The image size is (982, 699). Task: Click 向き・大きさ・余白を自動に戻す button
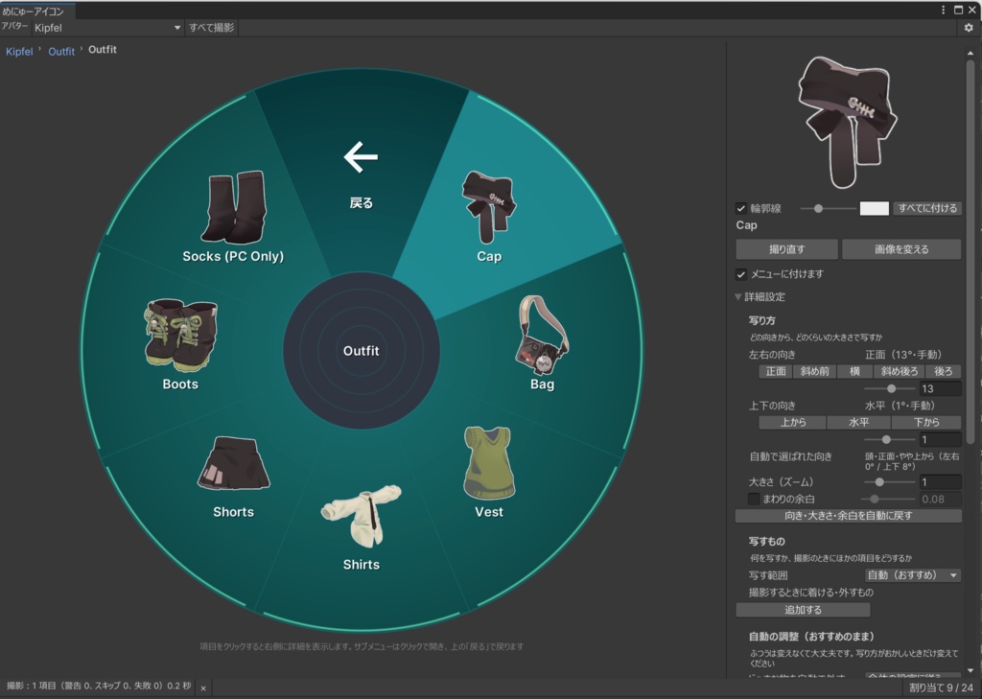point(849,516)
